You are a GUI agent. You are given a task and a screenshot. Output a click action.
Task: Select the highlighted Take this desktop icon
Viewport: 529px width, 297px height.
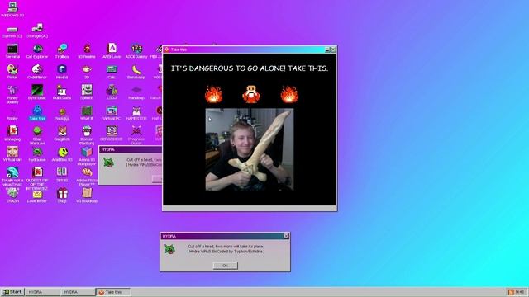(37, 113)
